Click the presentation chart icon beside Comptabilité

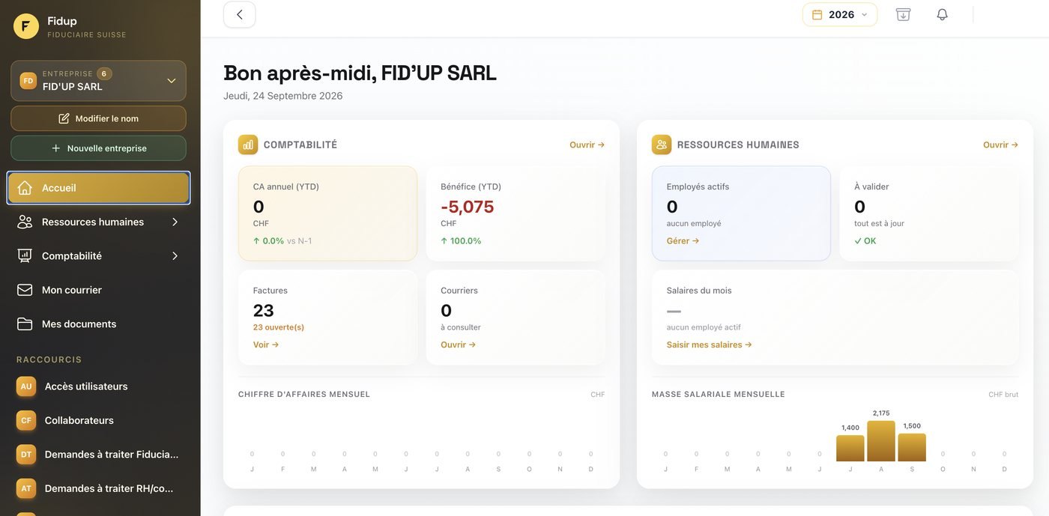click(x=25, y=256)
